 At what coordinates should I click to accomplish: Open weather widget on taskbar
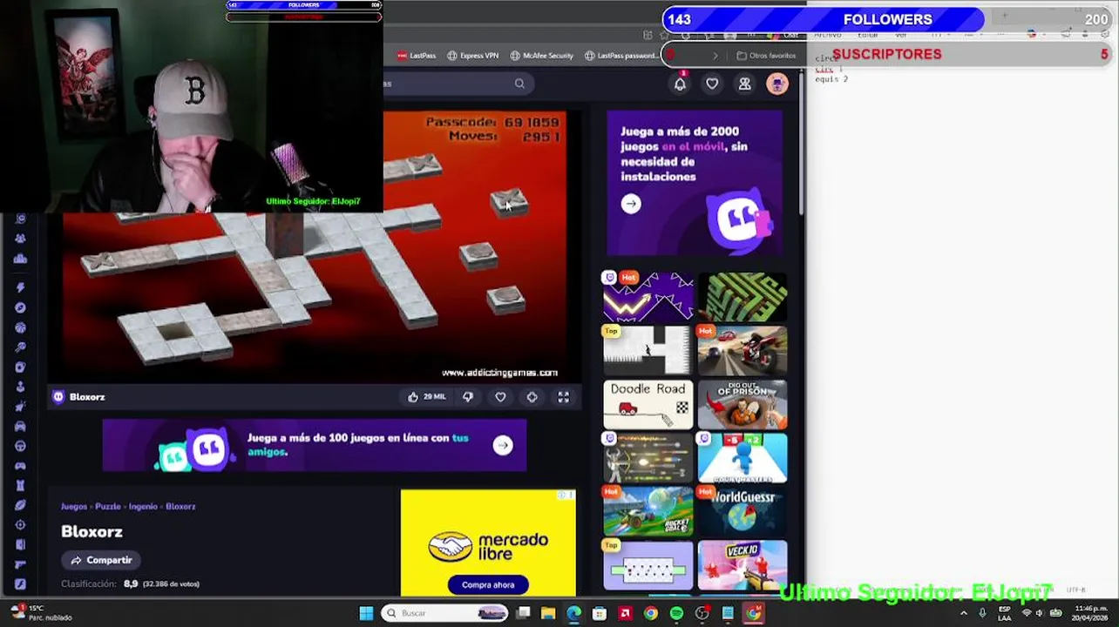[41, 613]
